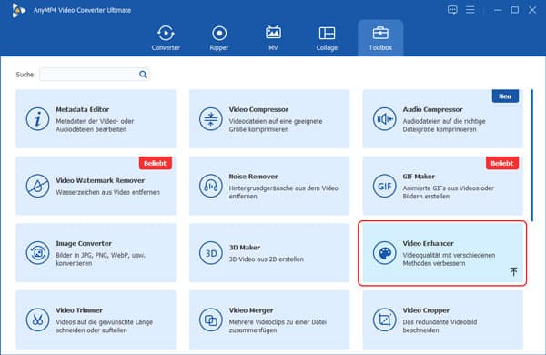Select the Toolbox tab
This screenshot has height=355, width=546.
(380, 38)
